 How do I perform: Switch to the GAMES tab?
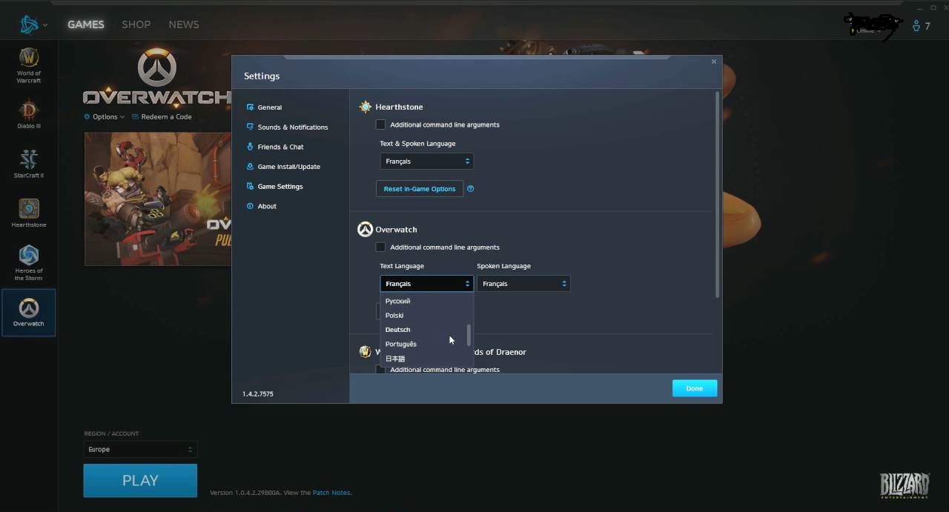86,24
